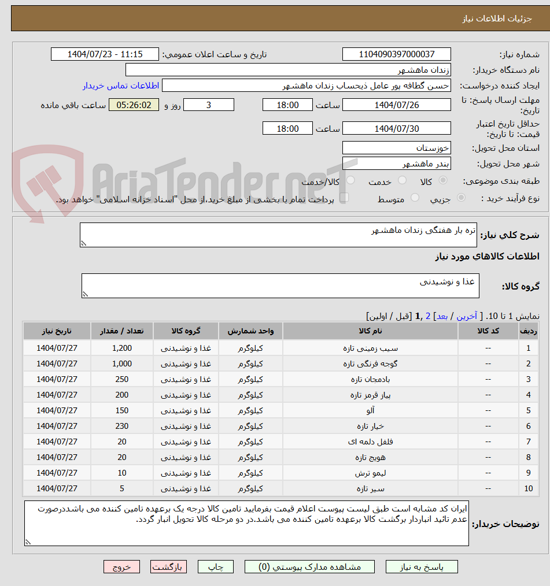Select the row سیر تازه
The width and height of the screenshot is (550, 586).
(x=281, y=488)
